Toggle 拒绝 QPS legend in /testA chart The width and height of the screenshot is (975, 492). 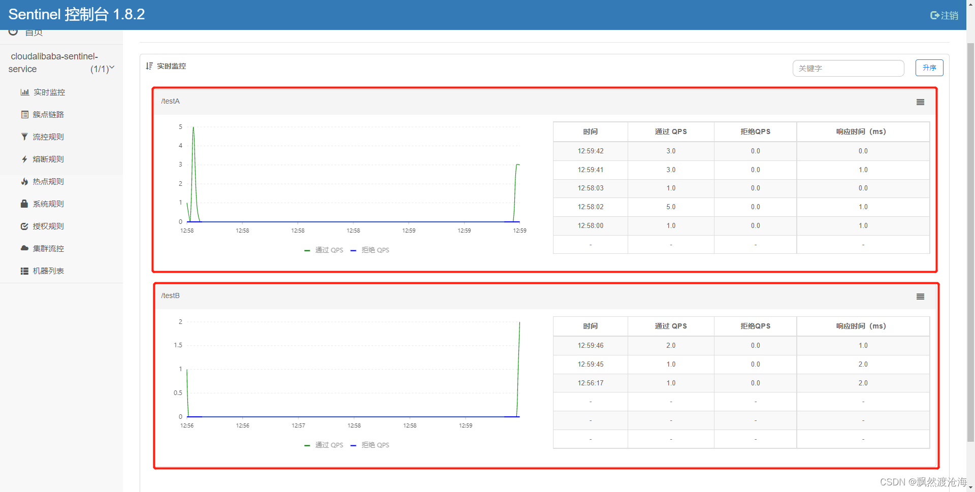point(370,250)
